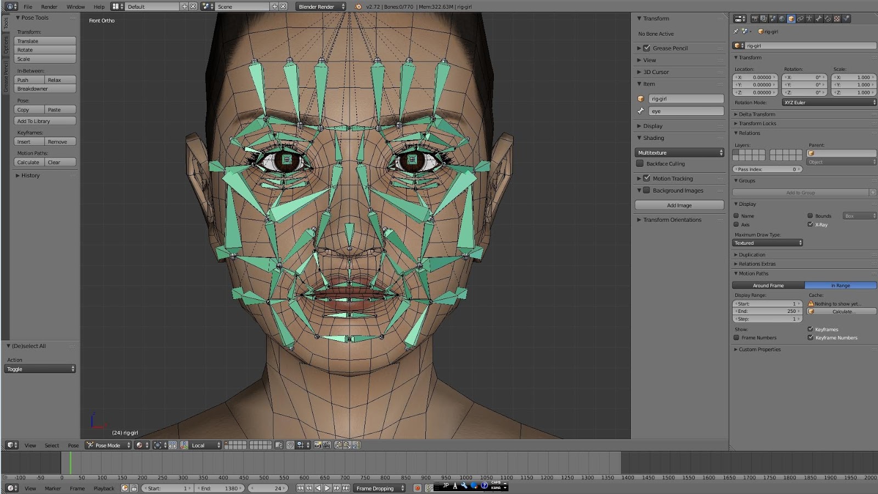Open the Render menu
Screen dimensions: 878x494
coord(49,7)
